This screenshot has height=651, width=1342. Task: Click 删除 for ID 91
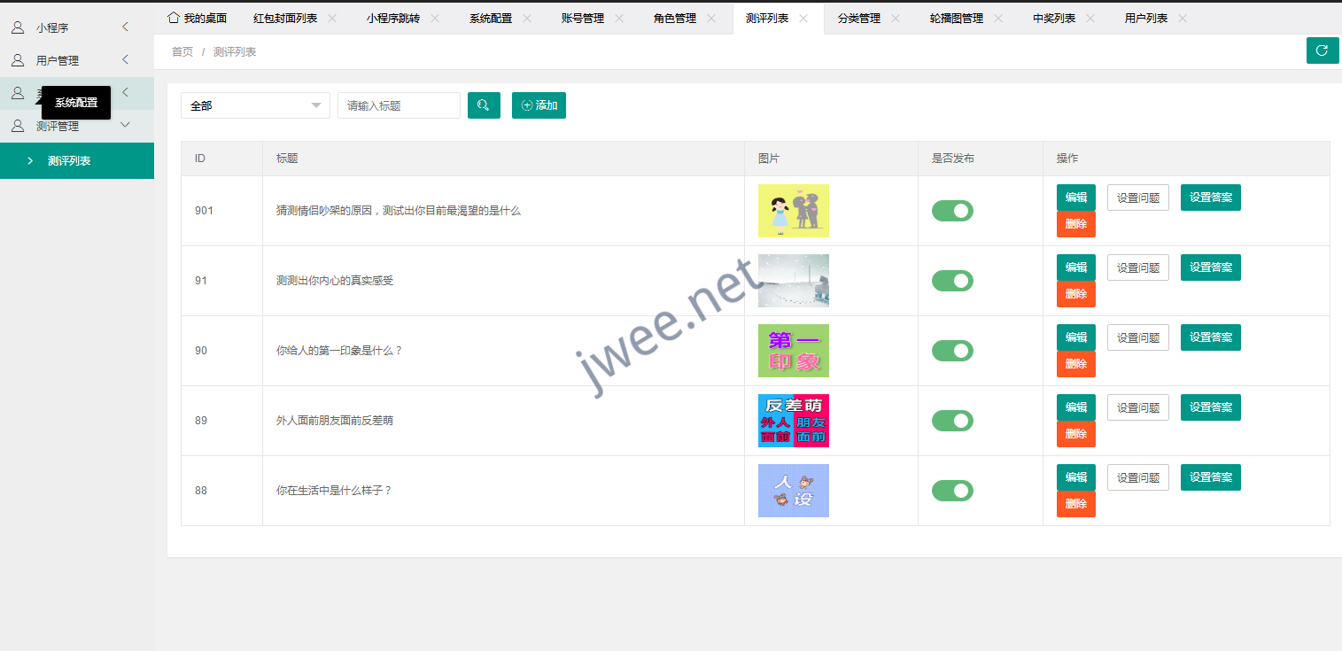coord(1076,294)
